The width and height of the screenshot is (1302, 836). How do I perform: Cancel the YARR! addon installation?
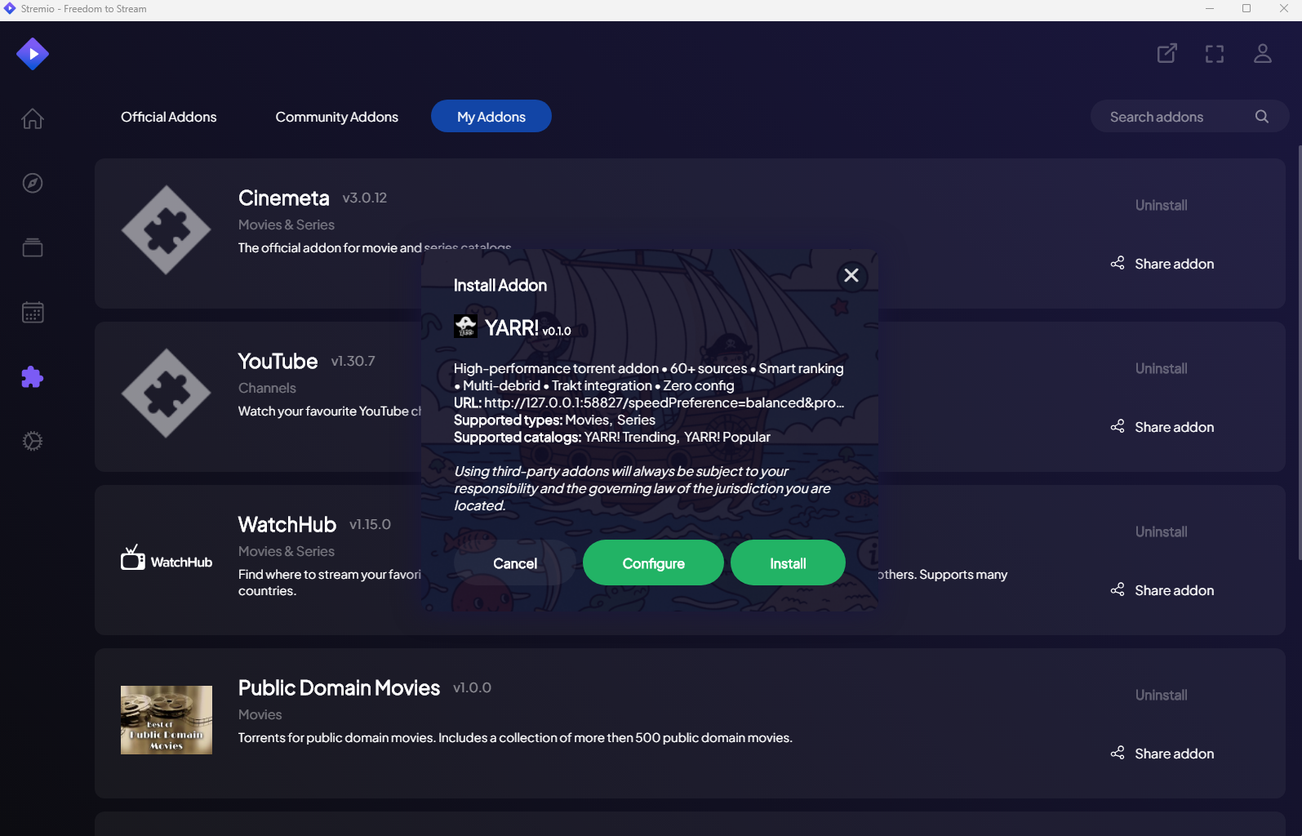point(515,563)
